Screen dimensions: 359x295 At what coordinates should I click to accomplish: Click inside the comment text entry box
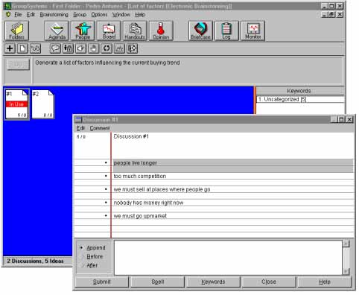228,258
